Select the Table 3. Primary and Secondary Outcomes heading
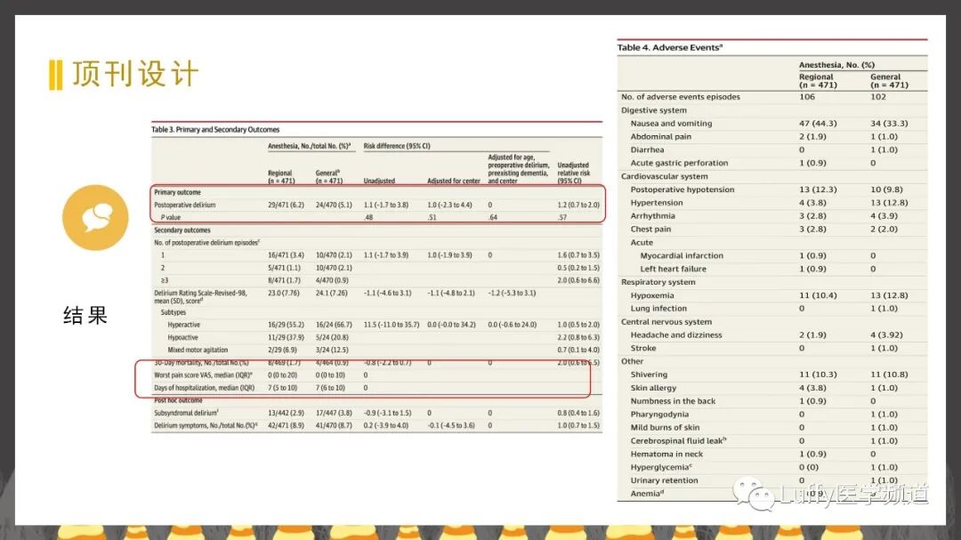This screenshot has height=540, width=961. tap(215, 129)
